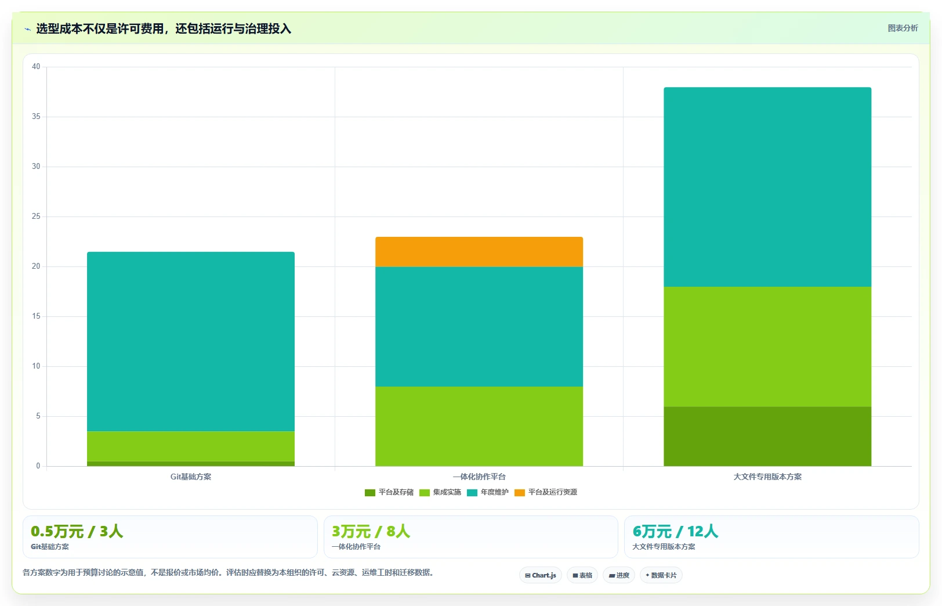Click the Chart.js chip
942x606 pixels.
coord(541,575)
